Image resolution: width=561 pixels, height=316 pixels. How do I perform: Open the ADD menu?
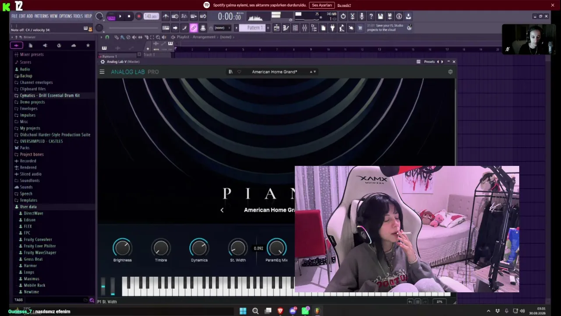(x=30, y=16)
